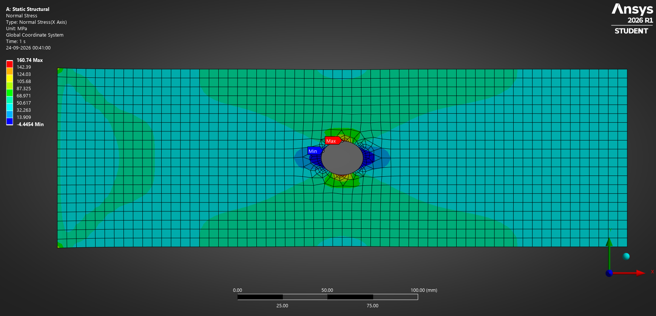The image size is (656, 316).
Task: Click the 'Unit: MPa' text
Action: click(x=17, y=29)
